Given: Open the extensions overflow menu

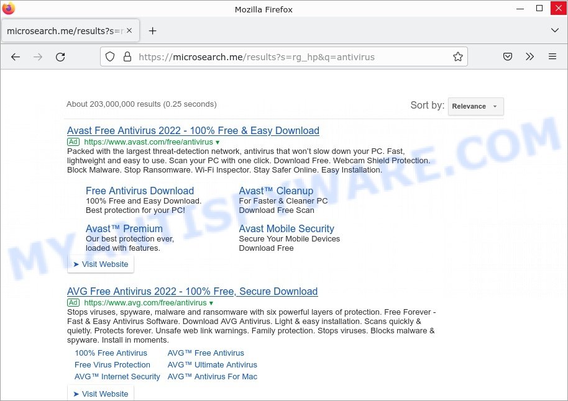Looking at the screenshot, I should [x=530, y=56].
